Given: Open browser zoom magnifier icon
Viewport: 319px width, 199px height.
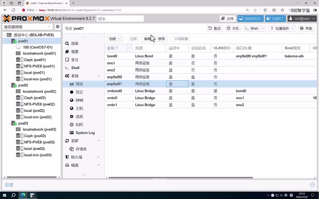Looking at the screenshot, I should click(x=248, y=10).
